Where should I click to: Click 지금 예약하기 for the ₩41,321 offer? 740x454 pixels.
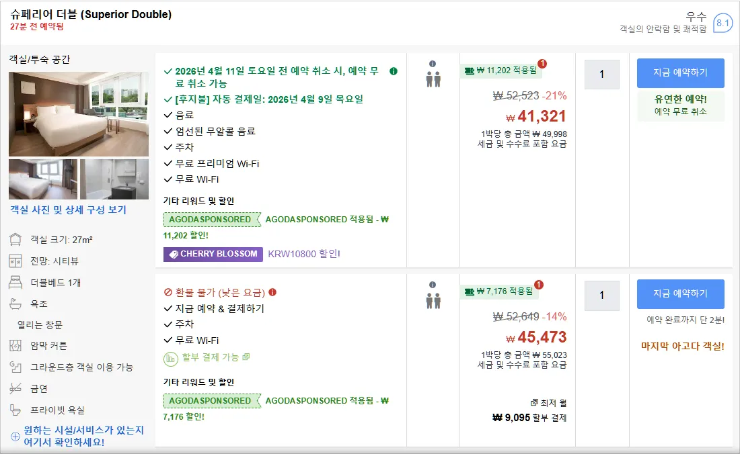pyautogui.click(x=681, y=73)
